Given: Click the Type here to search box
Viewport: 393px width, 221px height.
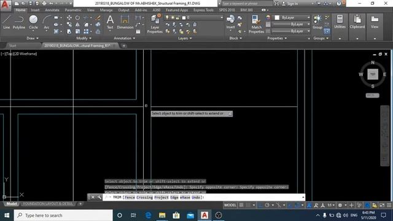Looking at the screenshot, I should (x=63, y=215).
